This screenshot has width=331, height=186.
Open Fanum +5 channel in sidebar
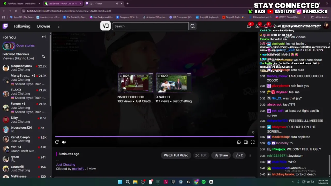point(25,108)
